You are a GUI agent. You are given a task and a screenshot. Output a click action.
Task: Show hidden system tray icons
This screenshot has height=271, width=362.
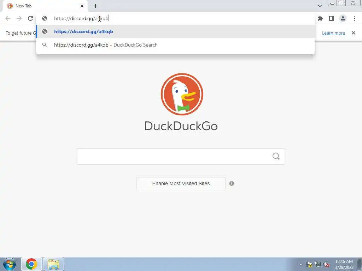pos(300,264)
